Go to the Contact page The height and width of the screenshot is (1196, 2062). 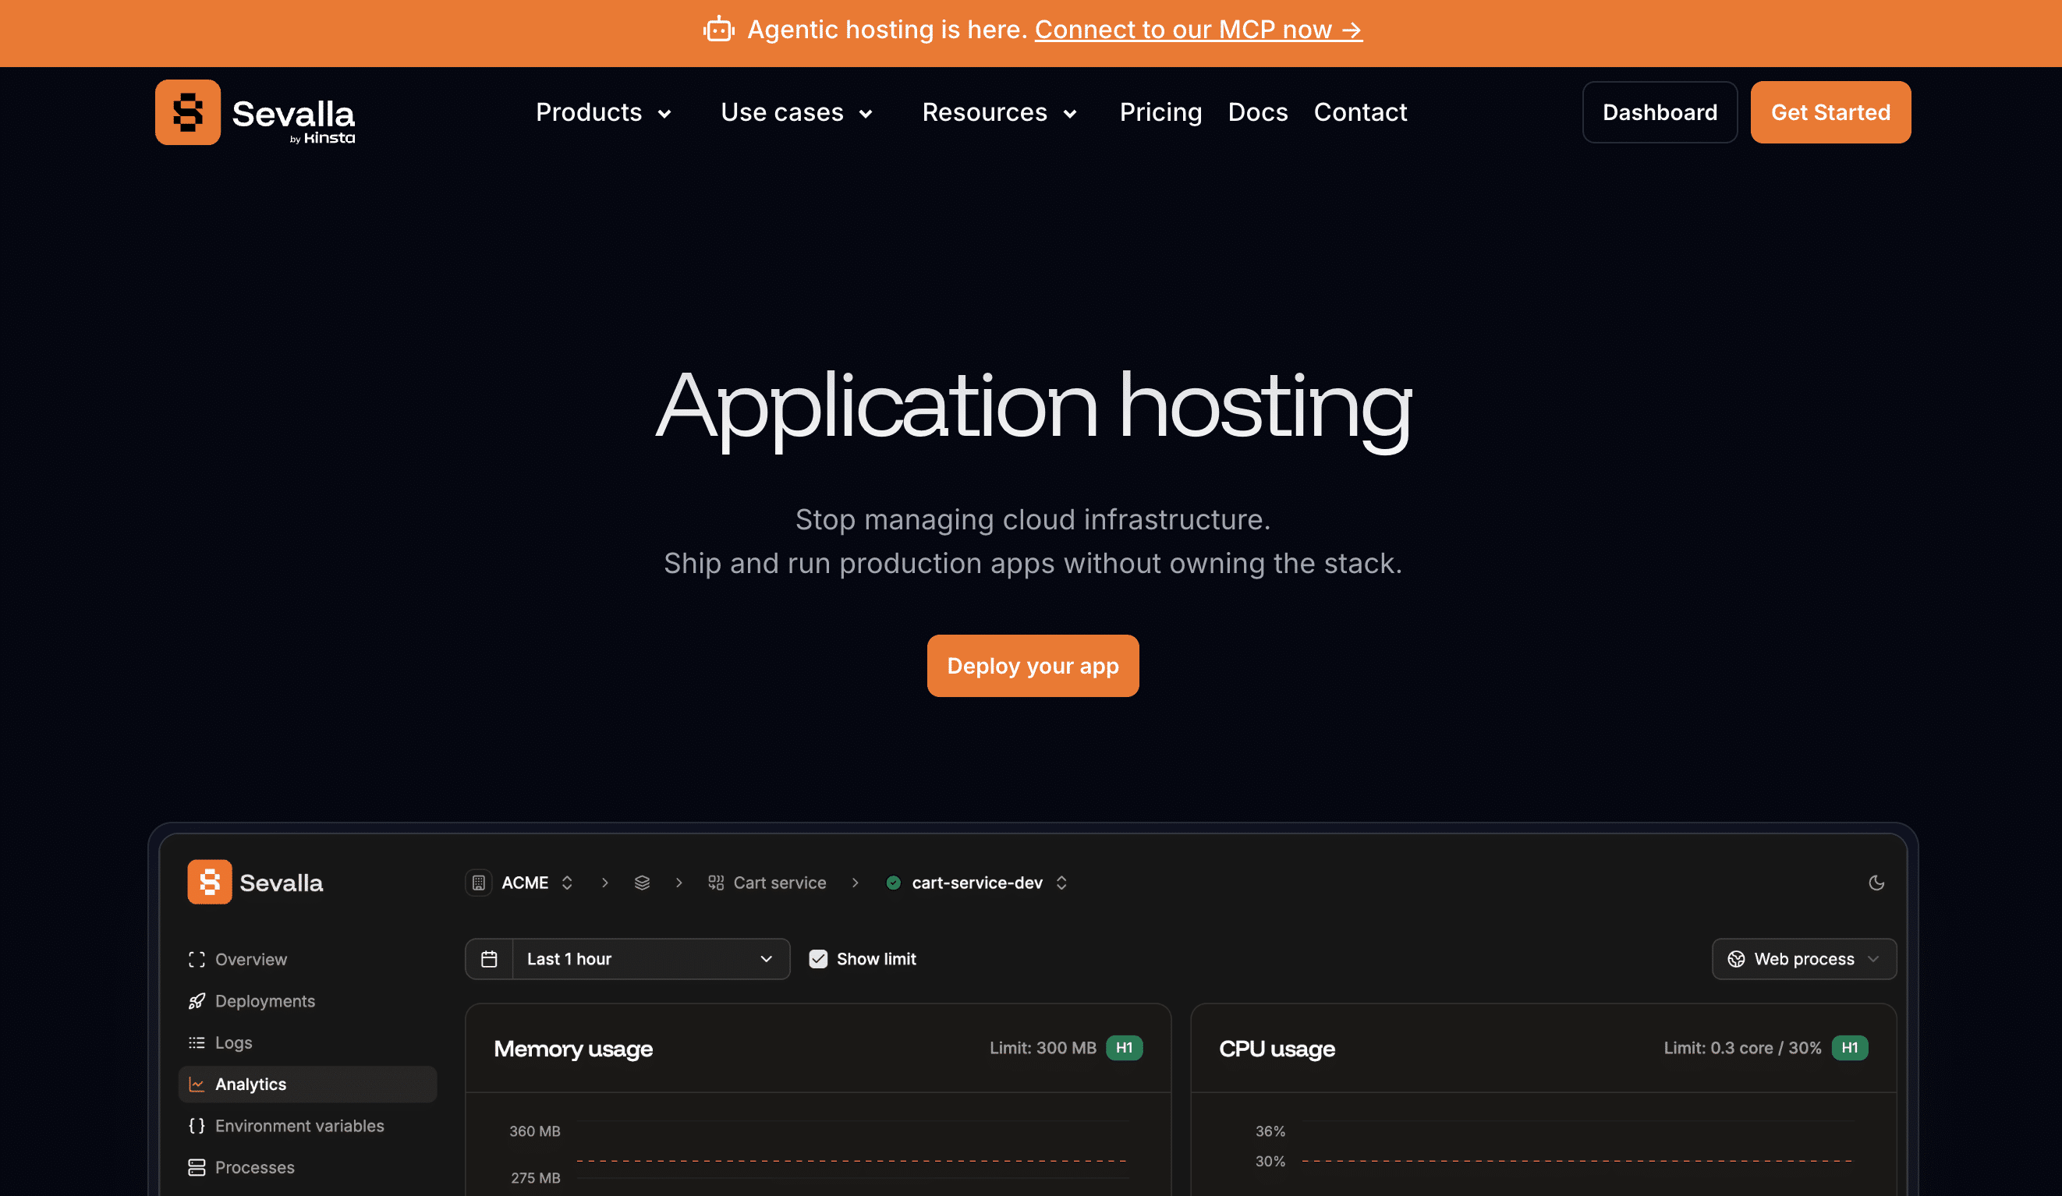[x=1360, y=112]
